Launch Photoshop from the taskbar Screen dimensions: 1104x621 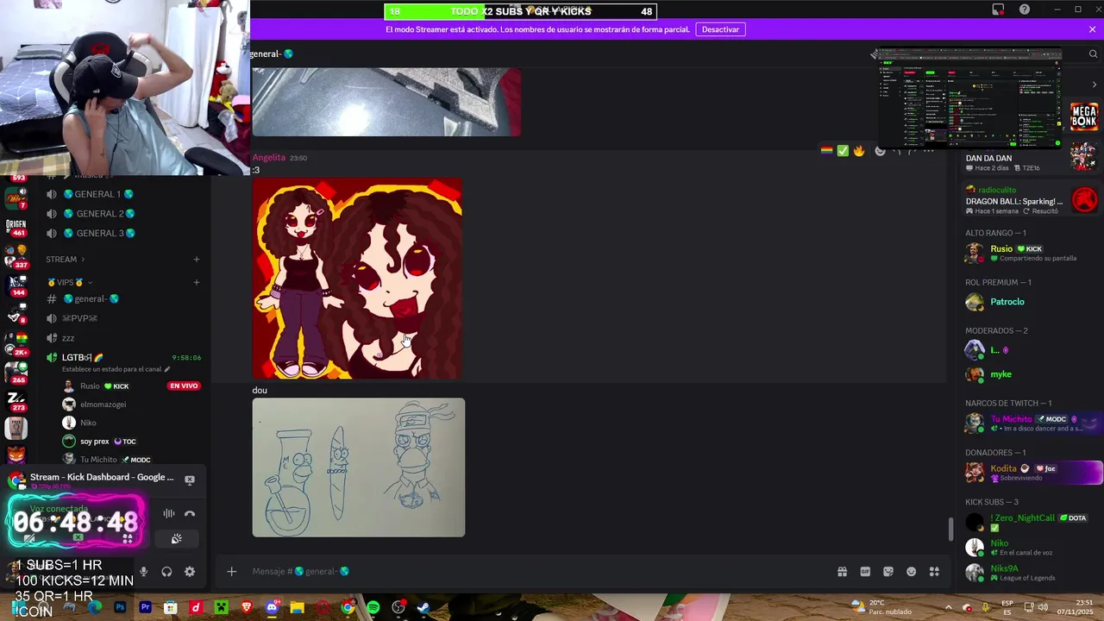pyautogui.click(x=120, y=607)
